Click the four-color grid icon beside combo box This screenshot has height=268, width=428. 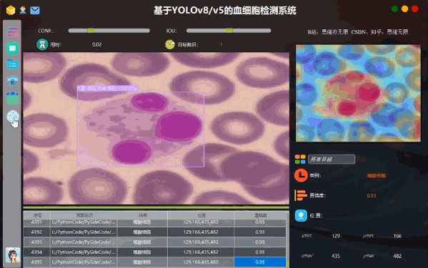pos(300,159)
